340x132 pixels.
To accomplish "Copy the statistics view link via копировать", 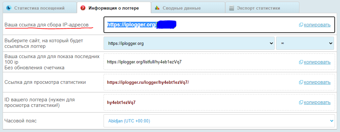I will coord(317,82).
